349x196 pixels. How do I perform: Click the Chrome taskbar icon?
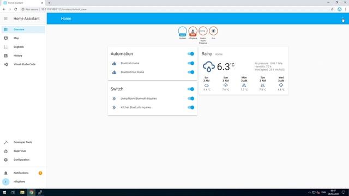click(32, 192)
